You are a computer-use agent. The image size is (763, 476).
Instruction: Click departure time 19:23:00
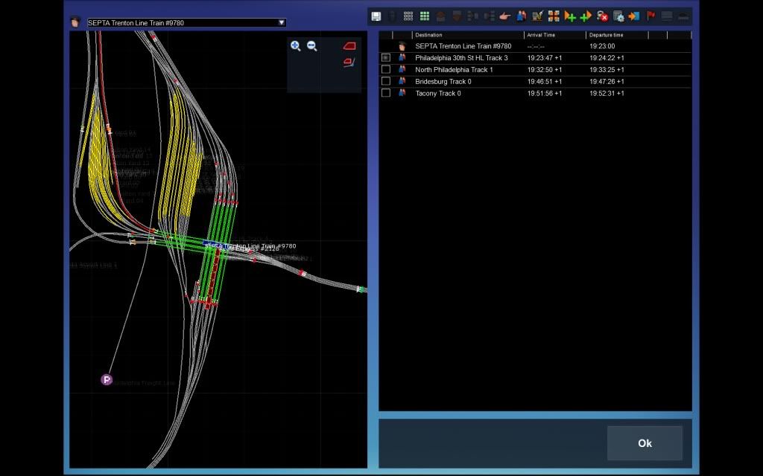602,46
